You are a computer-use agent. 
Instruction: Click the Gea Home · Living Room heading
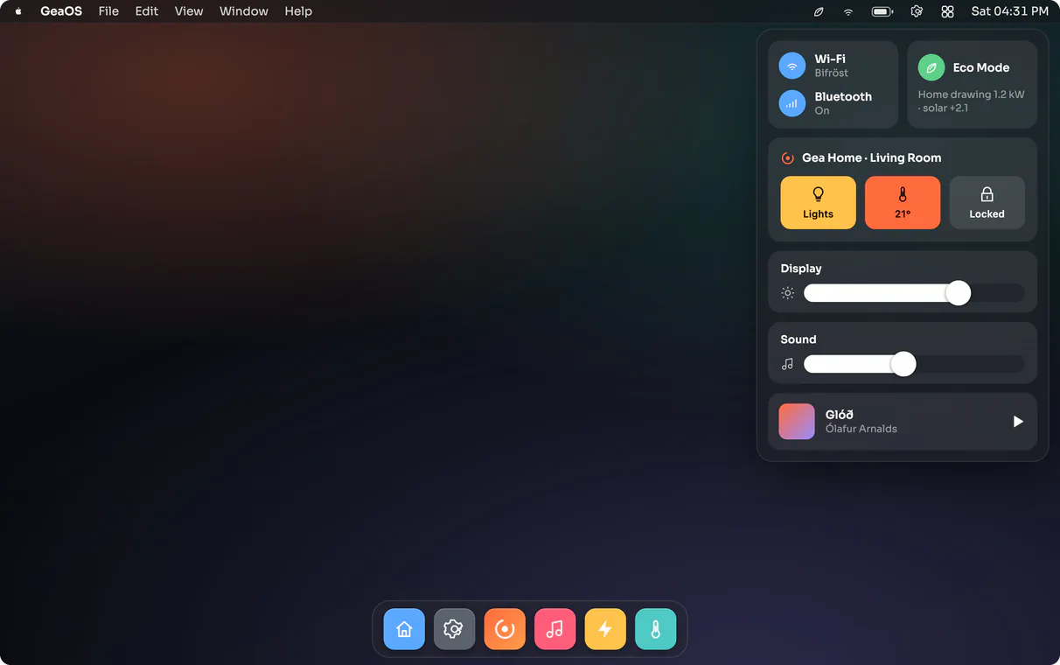[x=872, y=158]
